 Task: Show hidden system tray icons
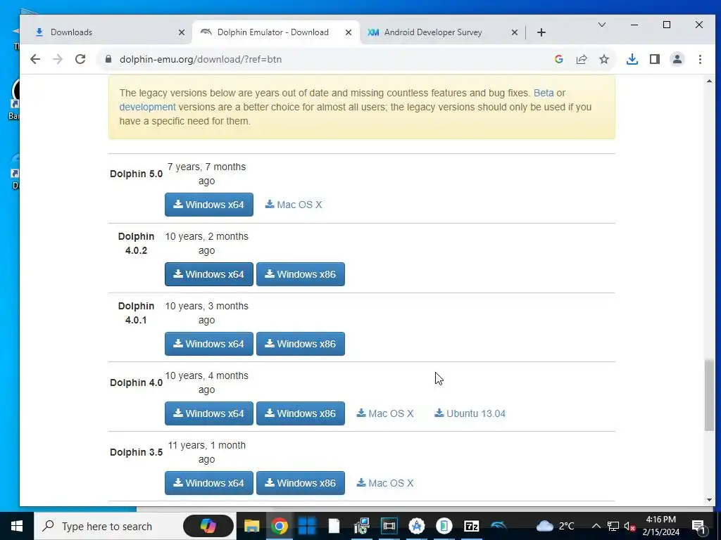(x=596, y=526)
